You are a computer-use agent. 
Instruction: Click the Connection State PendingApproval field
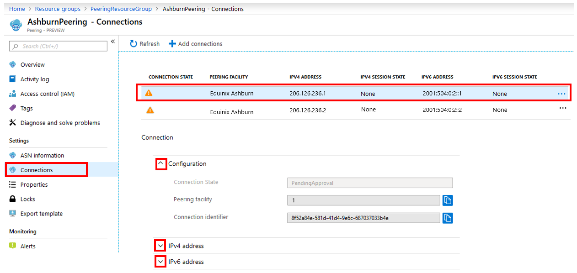tap(370, 183)
